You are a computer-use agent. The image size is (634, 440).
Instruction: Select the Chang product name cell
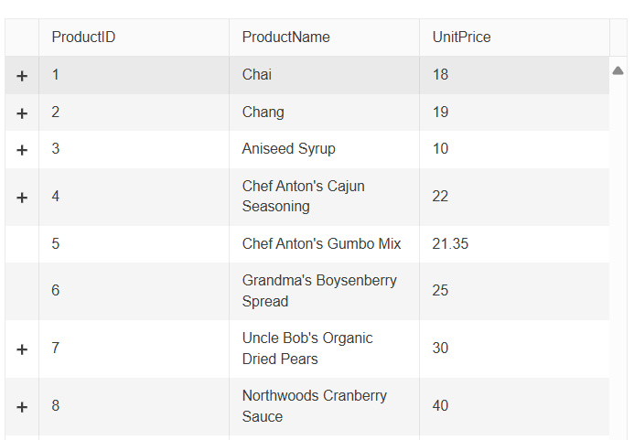(263, 113)
